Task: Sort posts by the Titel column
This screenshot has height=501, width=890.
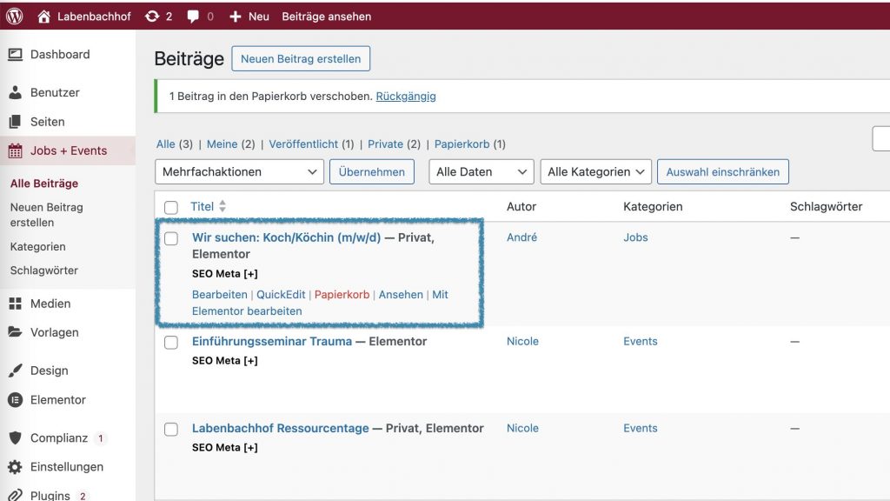Action: click(x=203, y=207)
